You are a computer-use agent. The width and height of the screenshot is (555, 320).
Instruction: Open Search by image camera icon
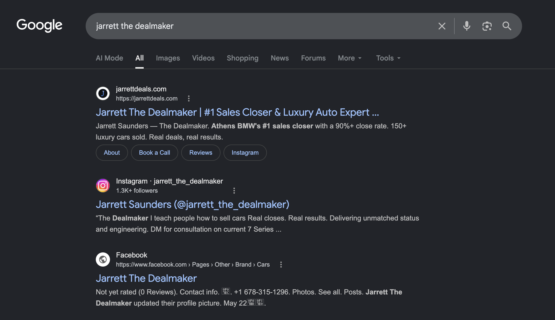487,26
